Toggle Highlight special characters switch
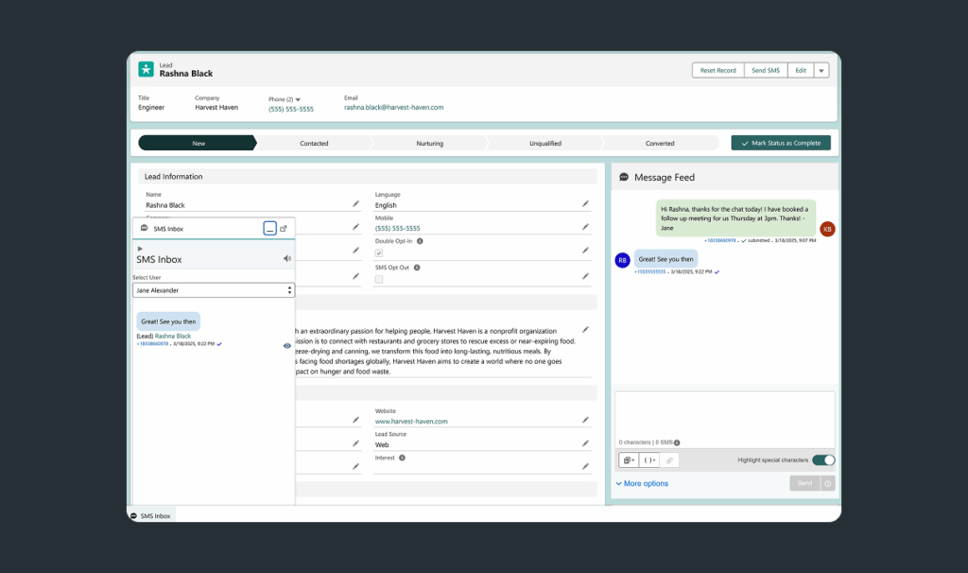The image size is (968, 573). click(x=822, y=460)
